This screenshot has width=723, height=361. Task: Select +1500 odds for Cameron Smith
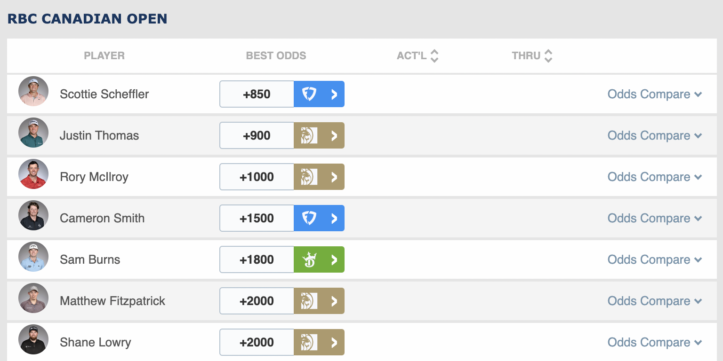[257, 218]
